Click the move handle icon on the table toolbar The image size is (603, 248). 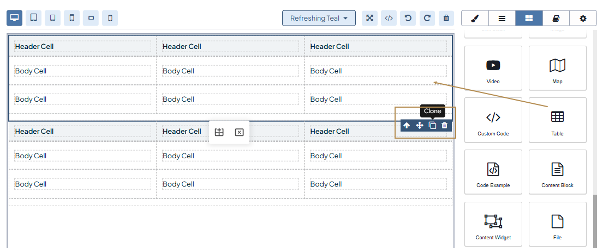coord(420,126)
